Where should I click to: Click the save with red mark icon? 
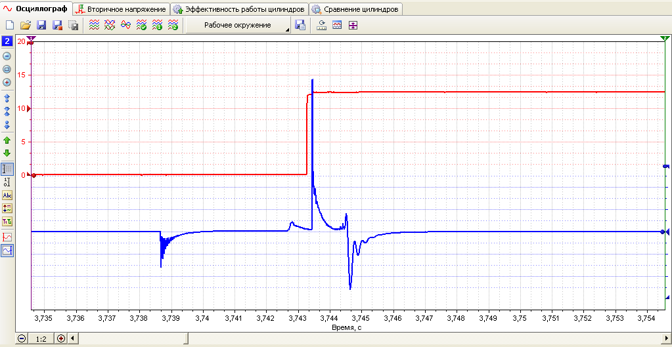(x=57, y=25)
